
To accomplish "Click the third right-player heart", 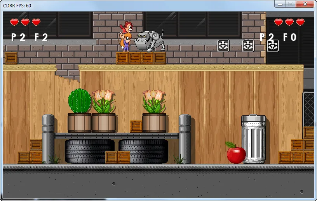I will point(300,22).
